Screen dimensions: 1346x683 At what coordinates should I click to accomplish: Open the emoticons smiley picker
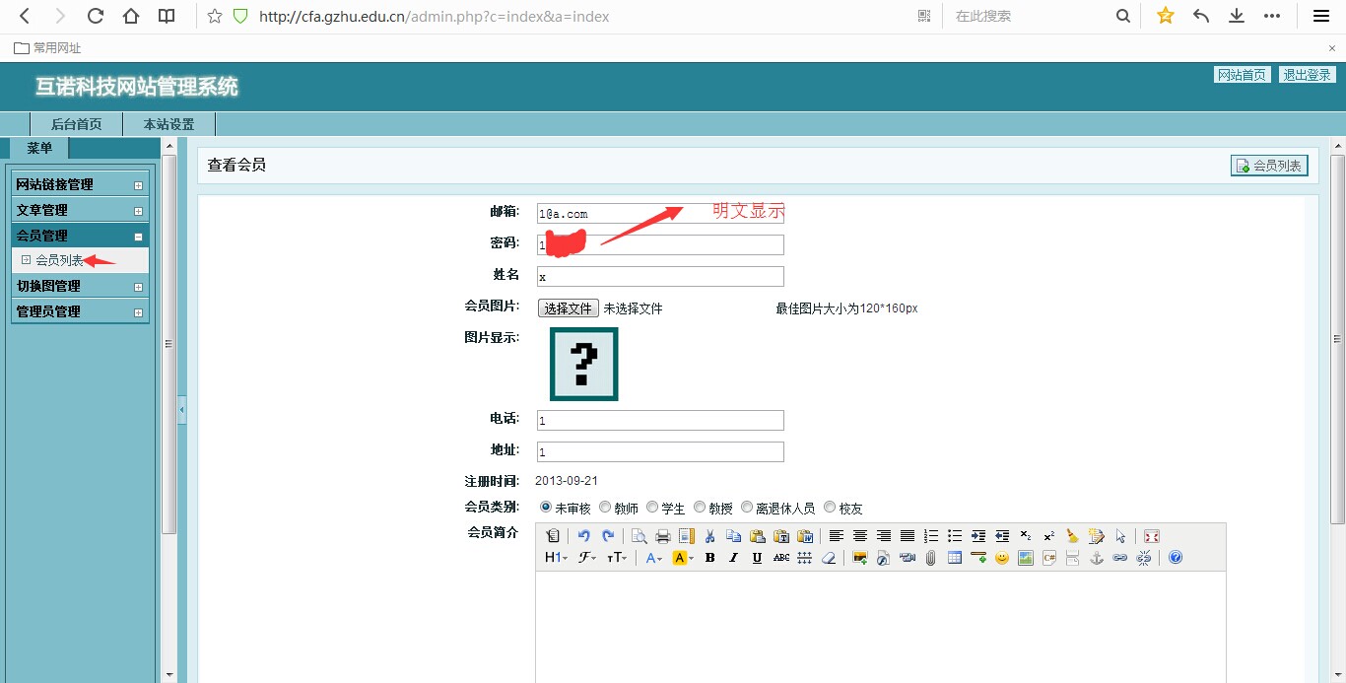tap(1001, 558)
